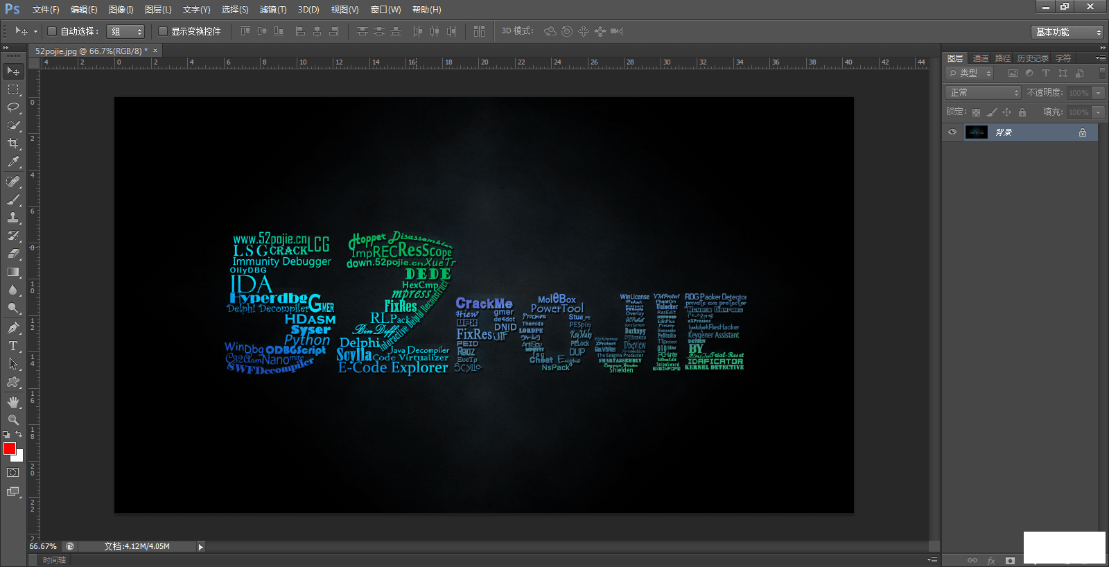1109x567 pixels.
Task: Toggle type layer filter T icon
Action: coord(1046,73)
